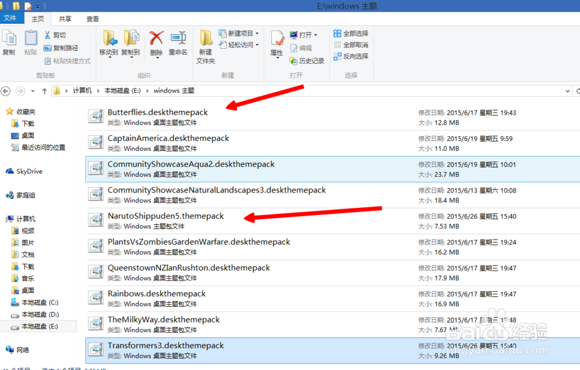This screenshot has height=370, width=580.
Task: Expand the Open (打开) dropdown arrow
Action: [x=316, y=35]
